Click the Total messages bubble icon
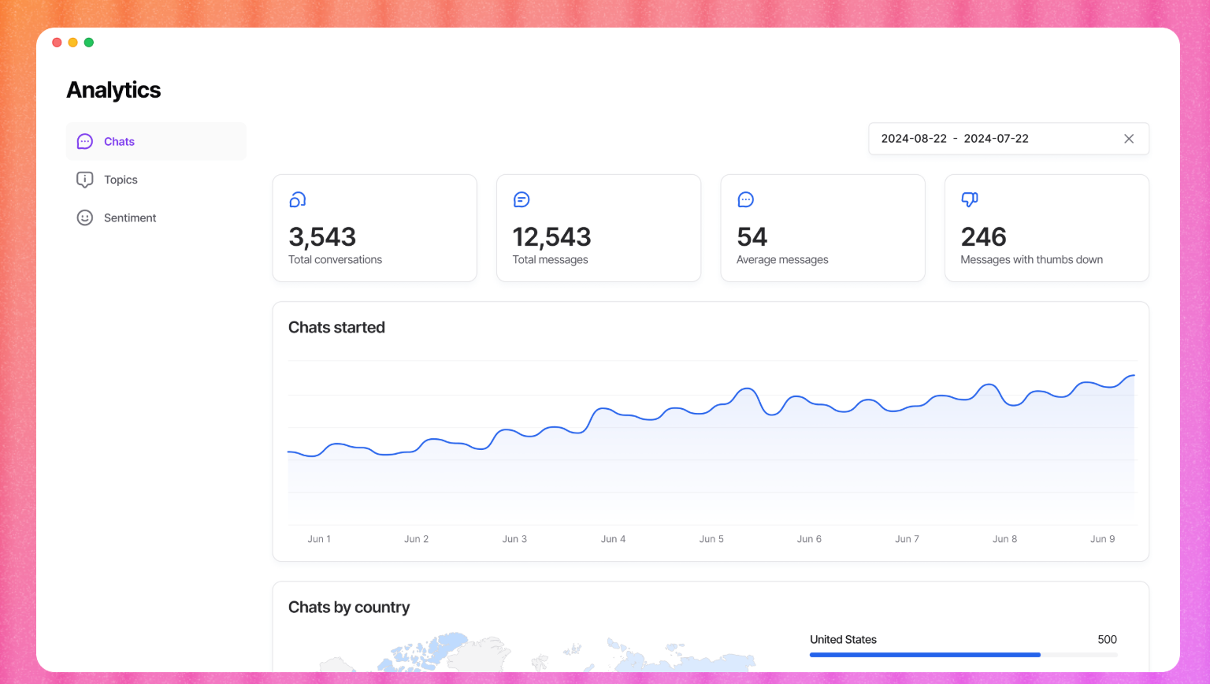 (521, 199)
